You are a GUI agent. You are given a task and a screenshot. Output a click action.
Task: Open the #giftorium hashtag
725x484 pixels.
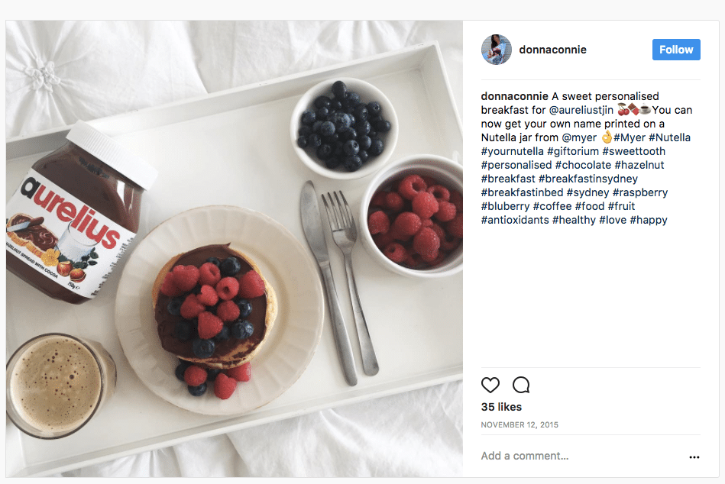573,151
